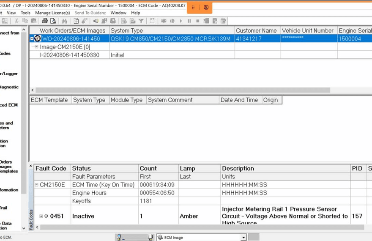Open the Help menu
The width and height of the screenshot is (372, 241).
pyautogui.click(x=135, y=13)
